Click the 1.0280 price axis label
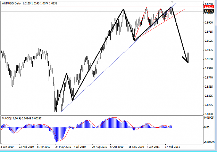Viewport: 217px width, 152px height. tap(209, 4)
